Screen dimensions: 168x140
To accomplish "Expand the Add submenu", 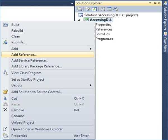I will [90, 49].
